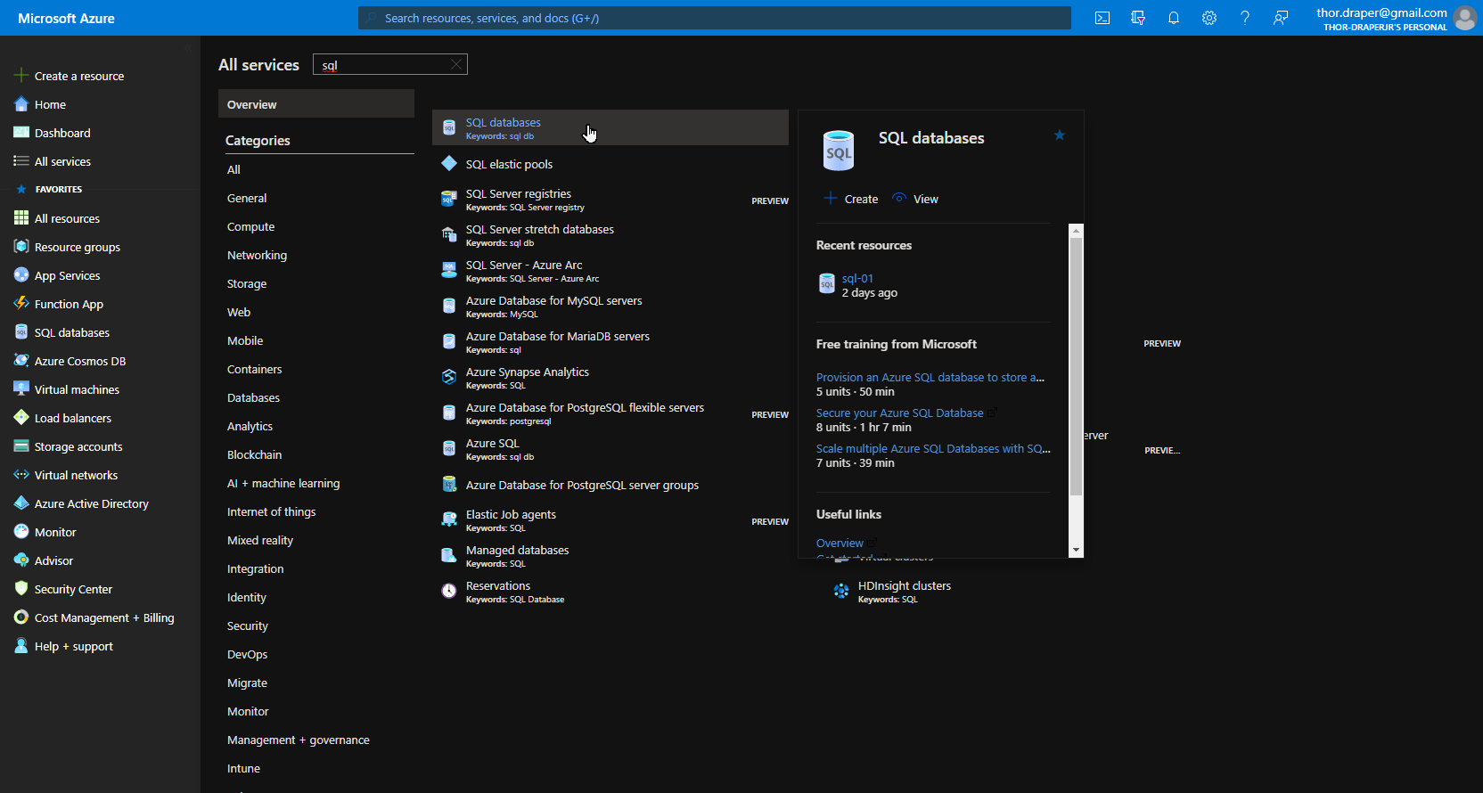Clear the sql filter text
The height and width of the screenshot is (793, 1483).
[456, 64]
